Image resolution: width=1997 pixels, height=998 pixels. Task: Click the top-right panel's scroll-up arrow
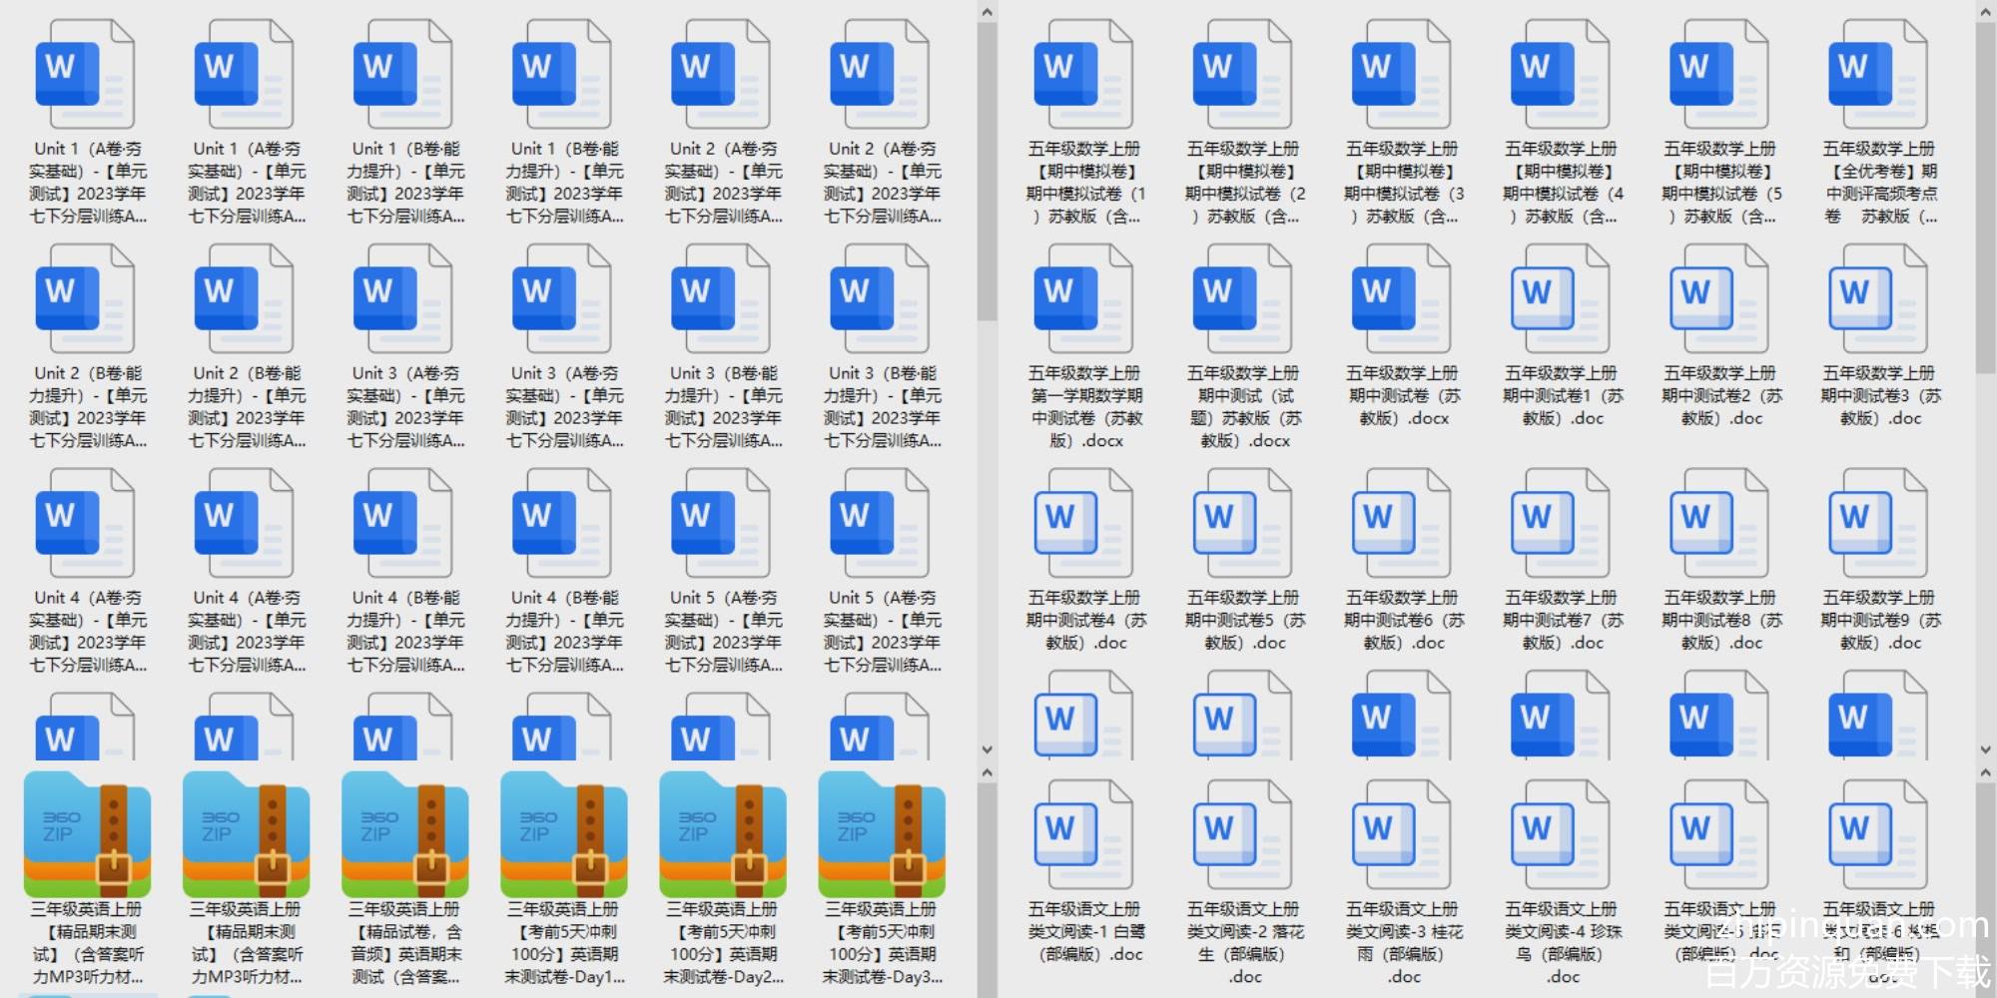pyautogui.click(x=1986, y=12)
